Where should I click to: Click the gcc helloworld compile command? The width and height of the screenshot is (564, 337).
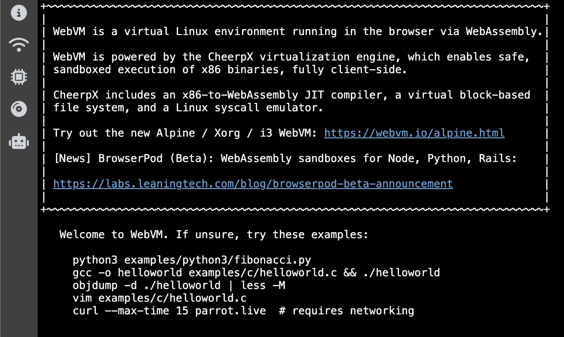[x=256, y=272]
